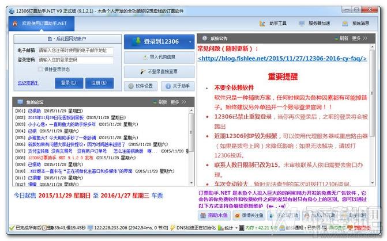The image size is (387, 241).
Task: Click the 系统公告 vertical scrollbar thumb
Action: point(372,94)
